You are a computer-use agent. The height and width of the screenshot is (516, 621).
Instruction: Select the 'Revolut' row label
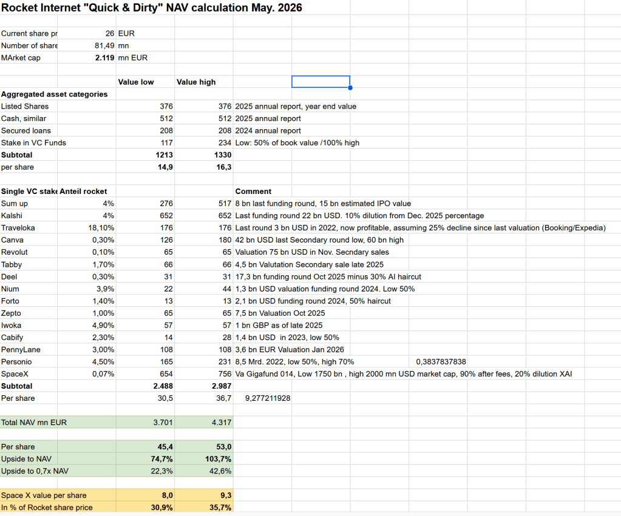[15, 252]
